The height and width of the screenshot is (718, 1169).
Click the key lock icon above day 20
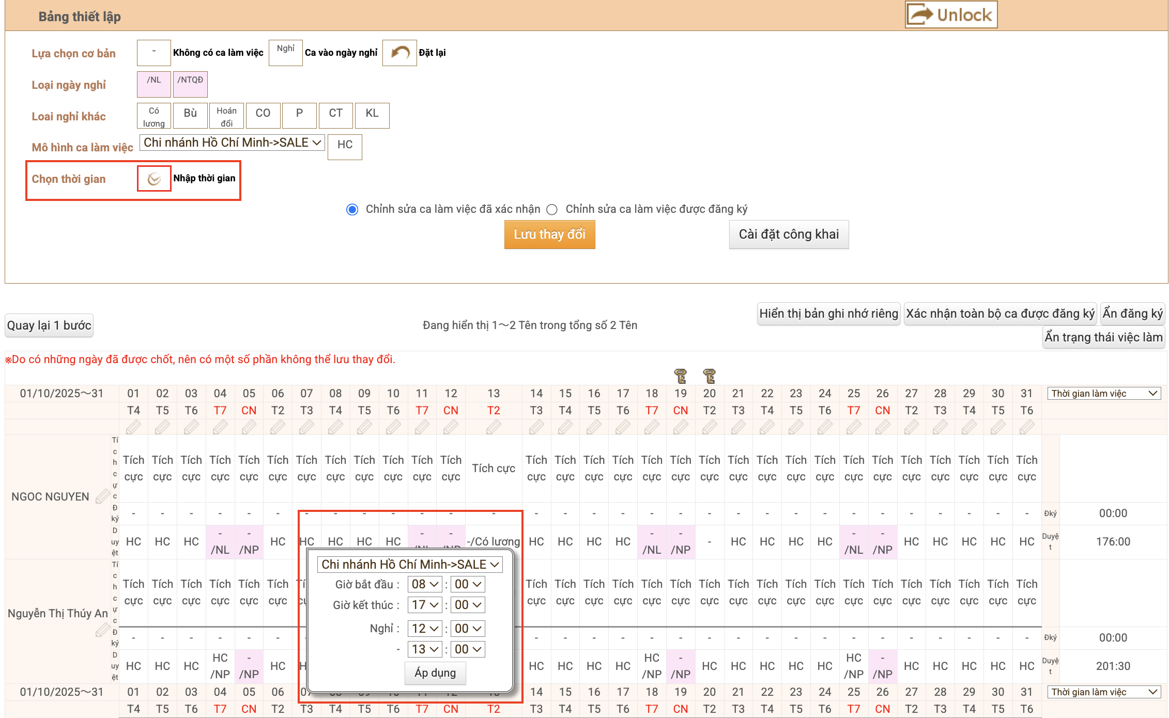(x=710, y=376)
